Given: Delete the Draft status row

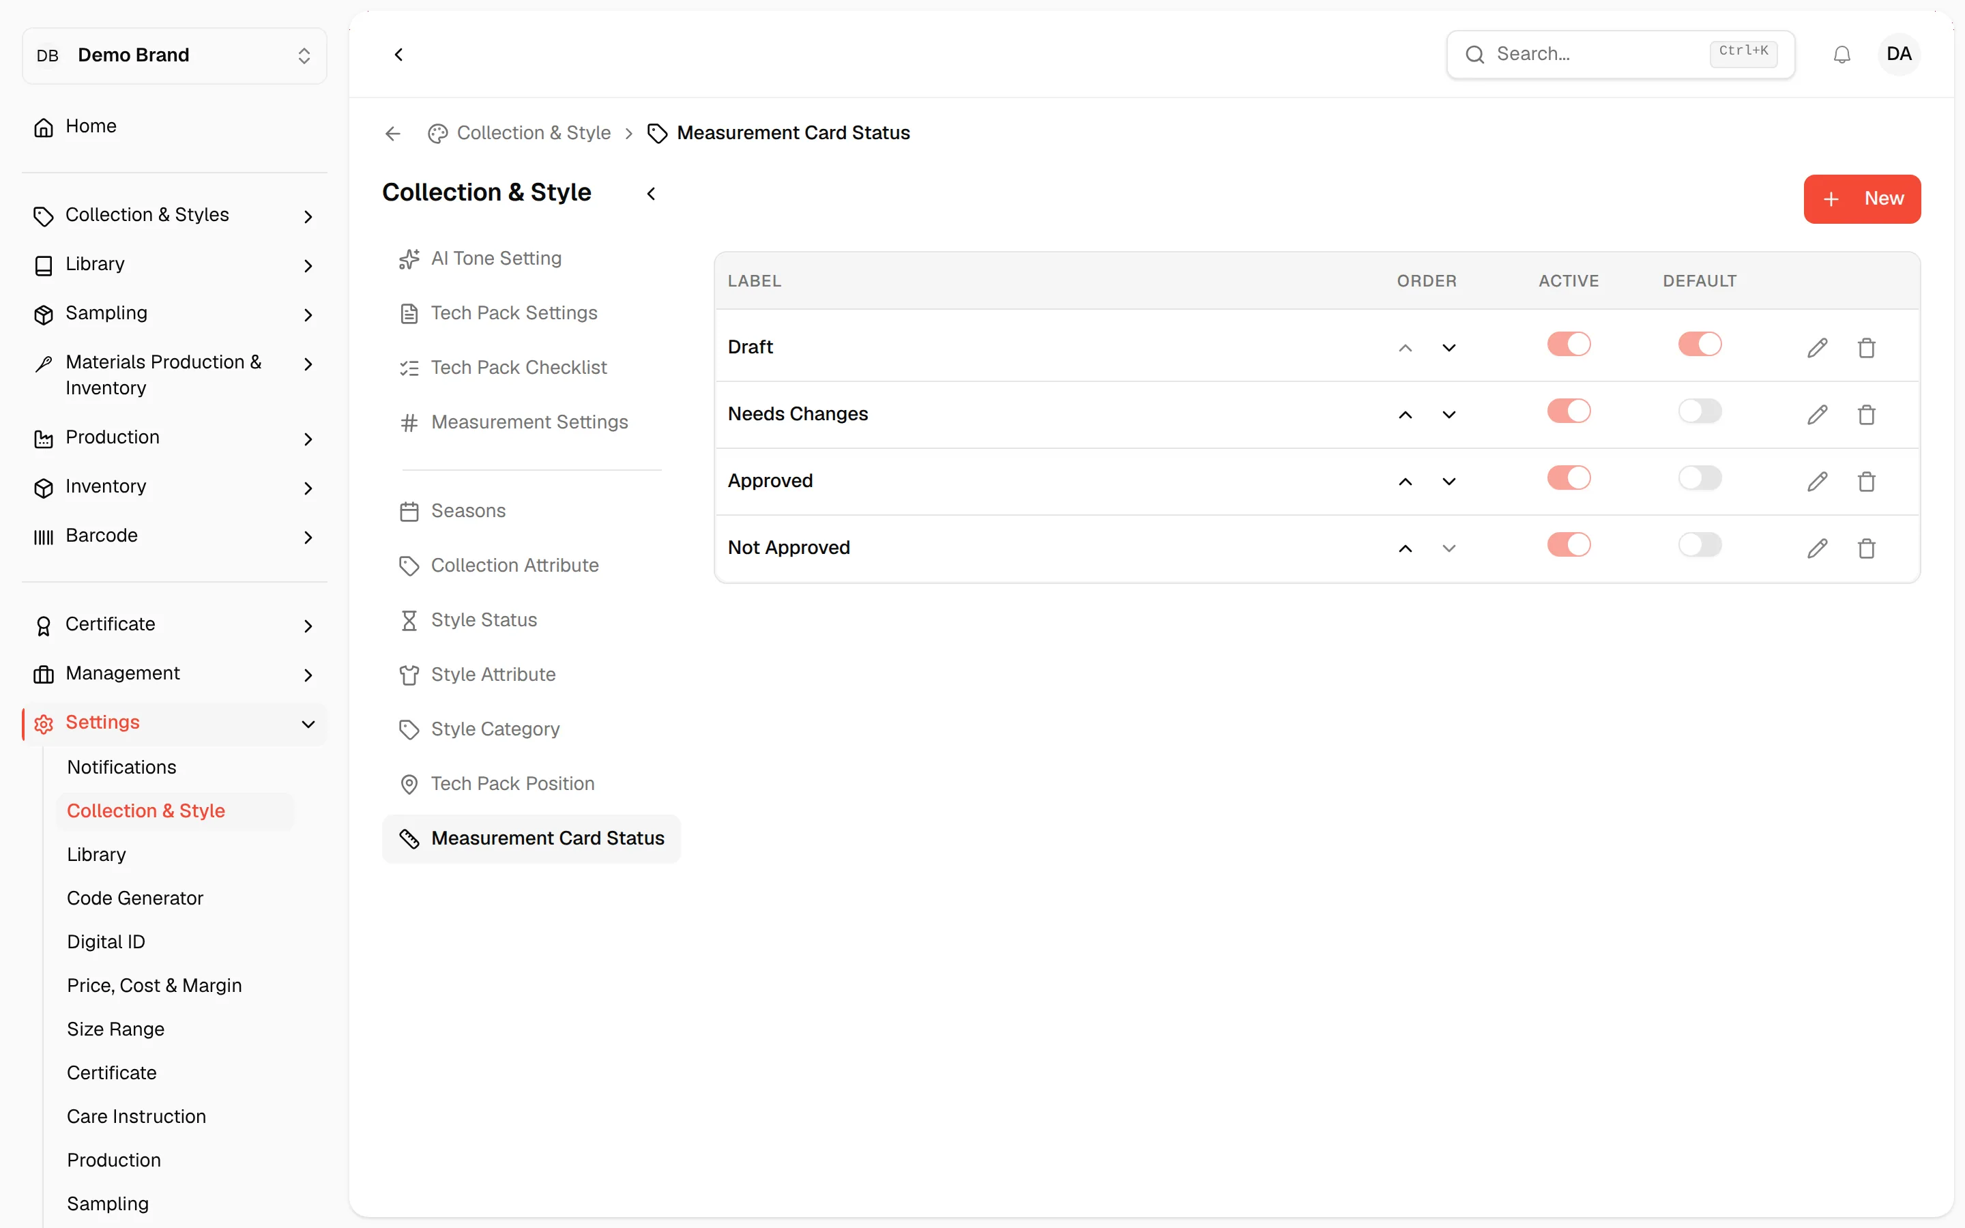Looking at the screenshot, I should point(1867,348).
